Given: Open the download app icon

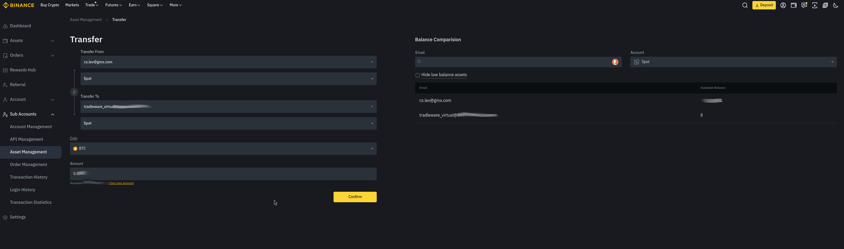Looking at the screenshot, I should click(x=815, y=5).
